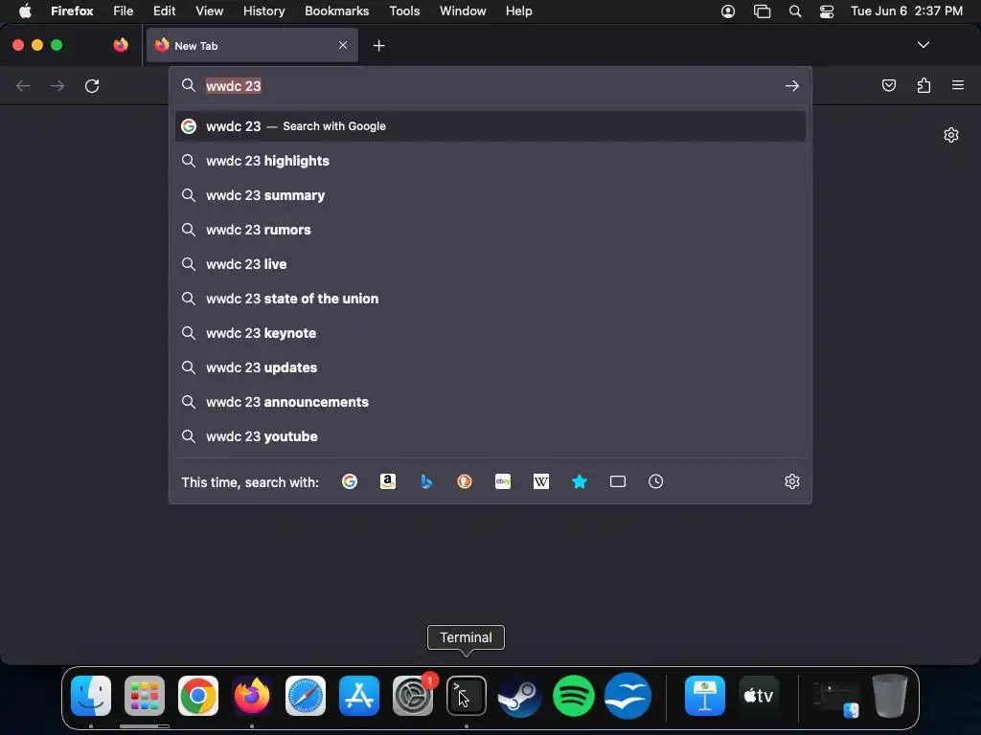Select suggestion wwdc 23 live

click(x=490, y=264)
